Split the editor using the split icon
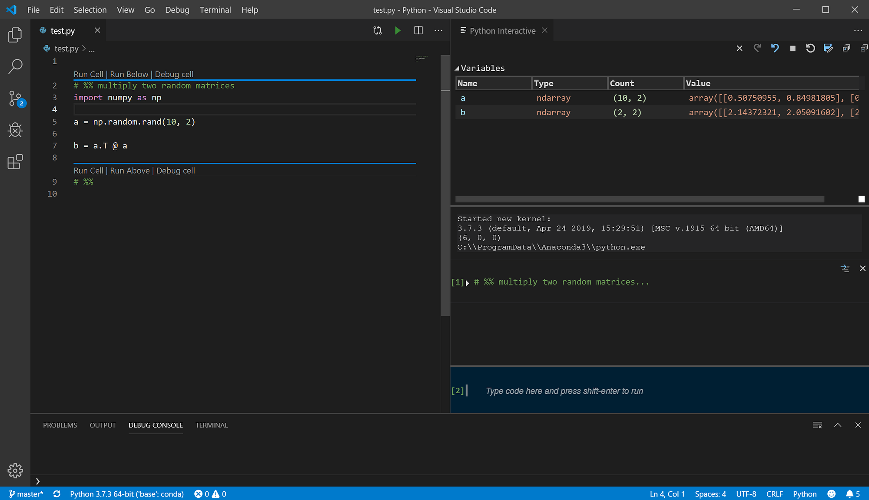Screen dimensions: 869x500 coord(418,30)
